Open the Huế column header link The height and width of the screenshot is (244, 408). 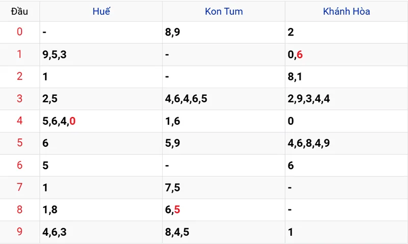(x=101, y=11)
